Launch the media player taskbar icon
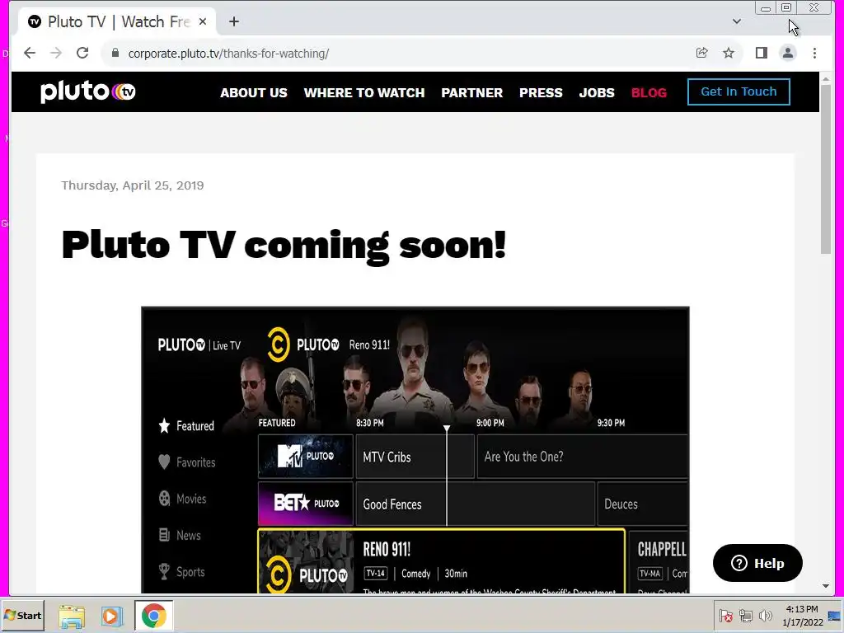 tap(111, 616)
